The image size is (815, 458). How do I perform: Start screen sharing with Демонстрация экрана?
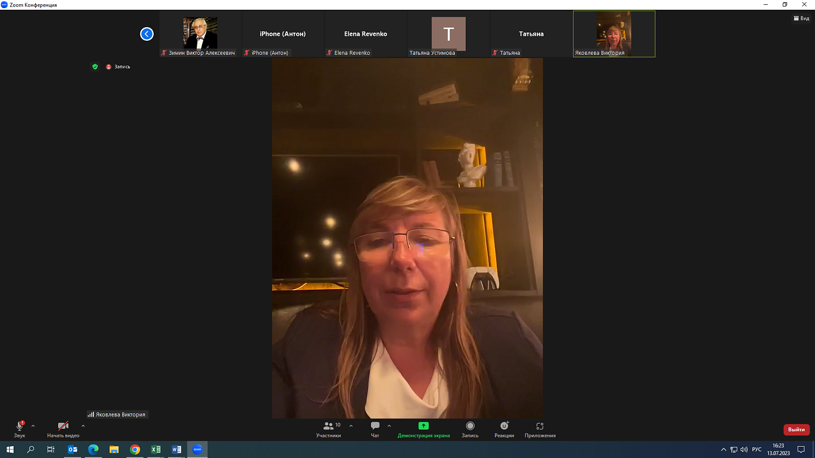pos(423,429)
